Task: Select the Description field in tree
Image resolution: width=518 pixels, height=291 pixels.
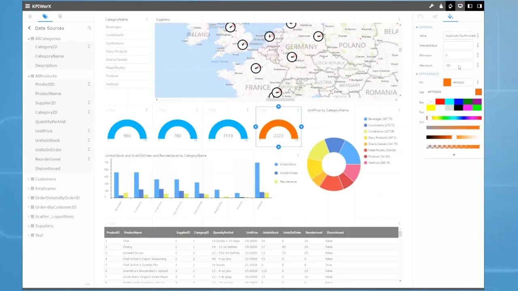Action: (x=46, y=65)
